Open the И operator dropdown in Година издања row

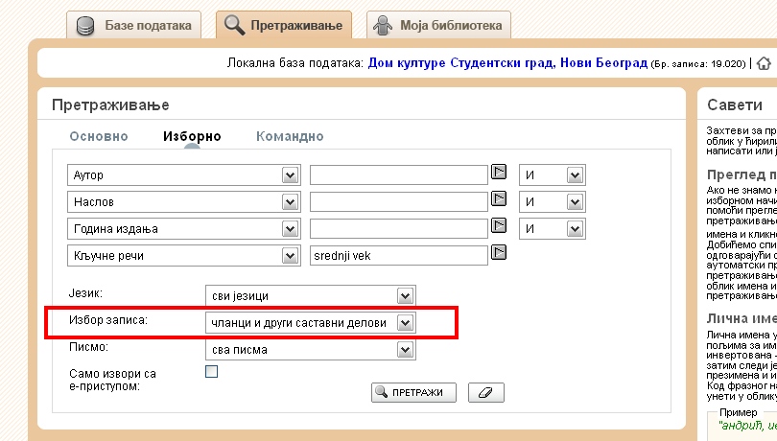[x=553, y=228]
